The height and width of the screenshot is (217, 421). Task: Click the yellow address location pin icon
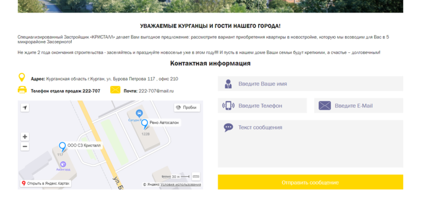[22, 77]
